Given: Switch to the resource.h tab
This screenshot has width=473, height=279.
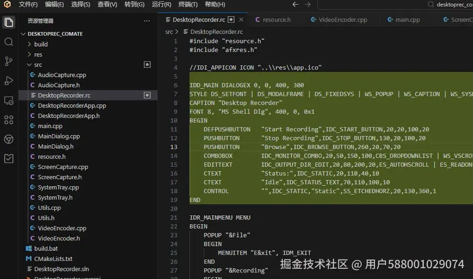Looking at the screenshot, I should pos(276,20).
